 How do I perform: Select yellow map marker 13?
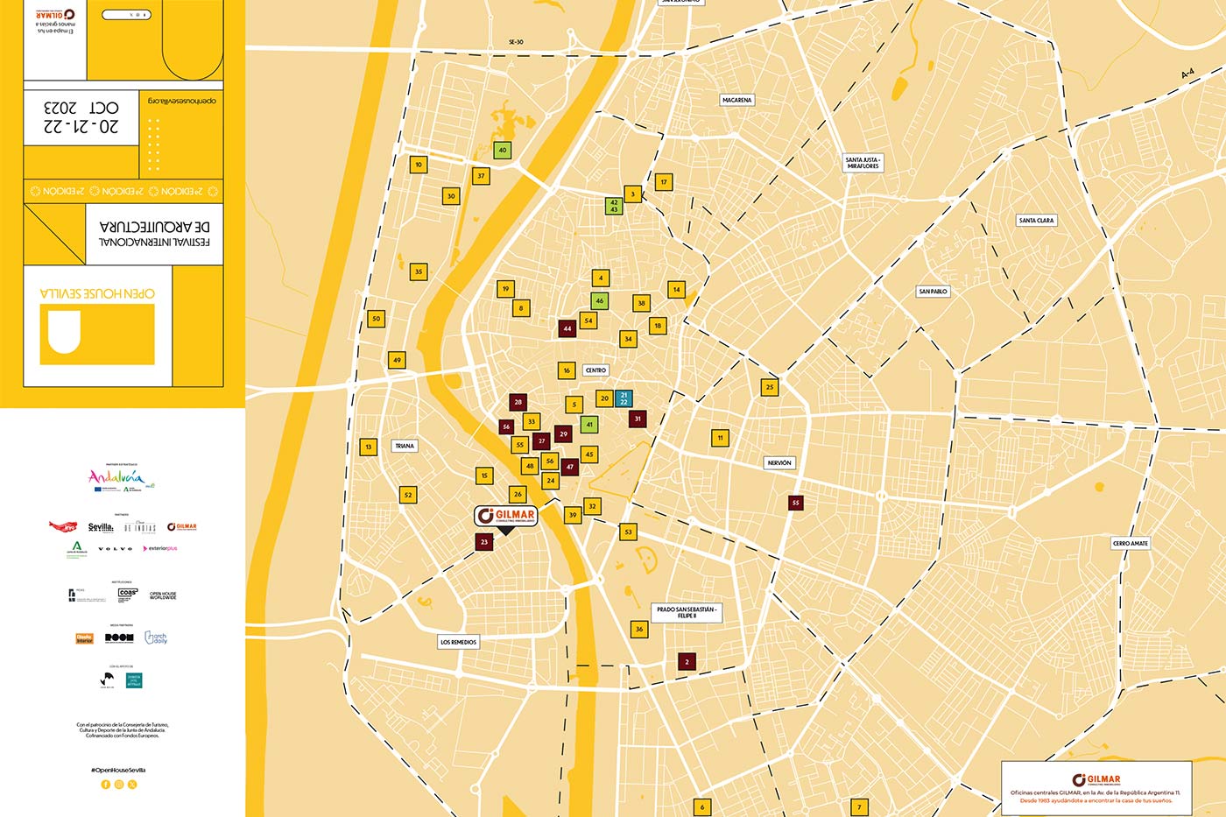click(369, 447)
